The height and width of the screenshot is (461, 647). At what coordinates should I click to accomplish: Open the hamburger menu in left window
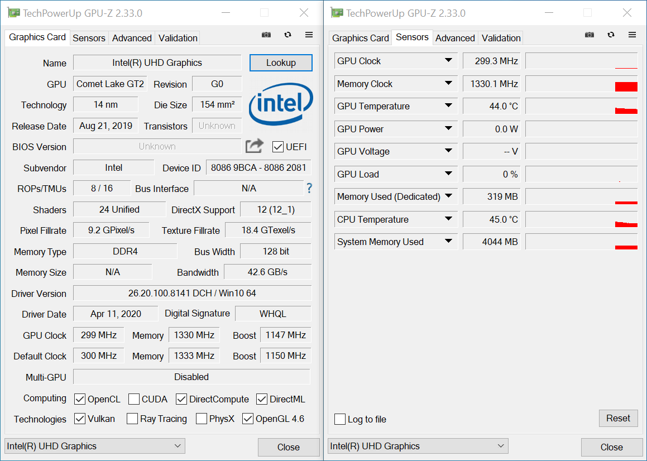(x=309, y=35)
